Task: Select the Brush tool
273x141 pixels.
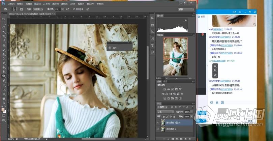Action: (x=4, y=50)
